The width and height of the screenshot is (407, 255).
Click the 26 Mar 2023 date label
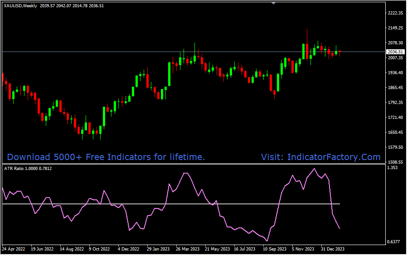pos(188,249)
